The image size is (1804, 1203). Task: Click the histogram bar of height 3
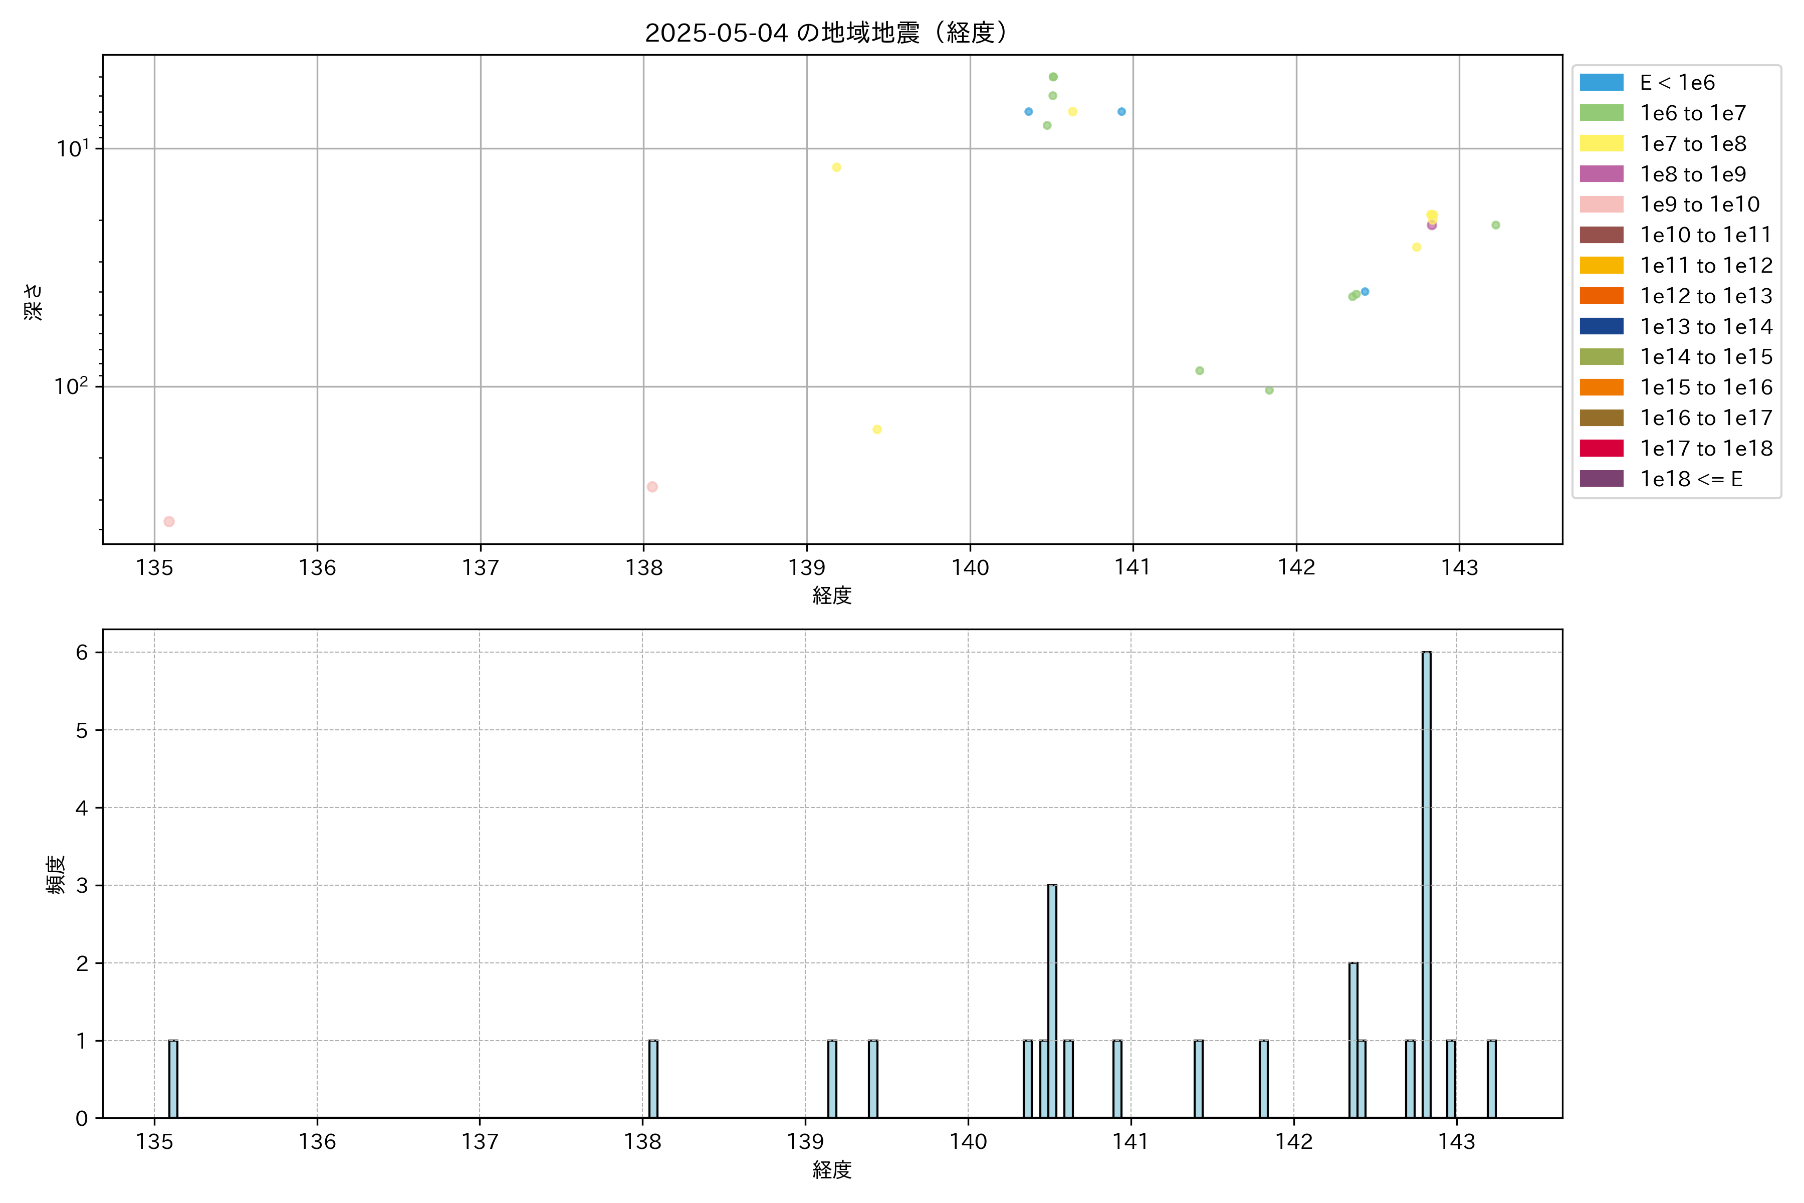click(x=1051, y=1001)
